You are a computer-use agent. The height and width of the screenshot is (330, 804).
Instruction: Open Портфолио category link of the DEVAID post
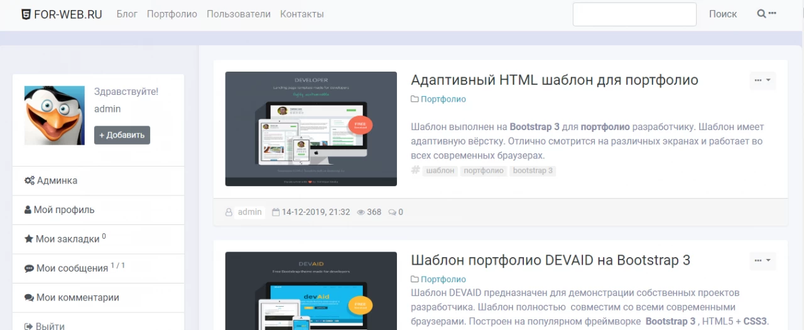[443, 280]
